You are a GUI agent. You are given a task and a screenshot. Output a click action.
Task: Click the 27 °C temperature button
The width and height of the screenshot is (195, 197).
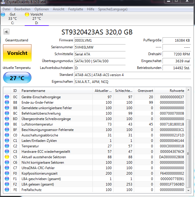[x=17, y=78]
